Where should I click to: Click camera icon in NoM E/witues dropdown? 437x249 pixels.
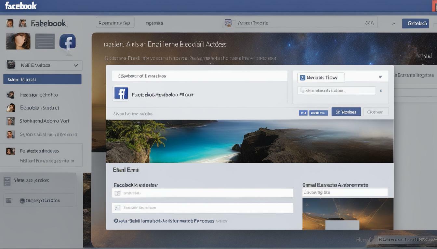pos(11,65)
